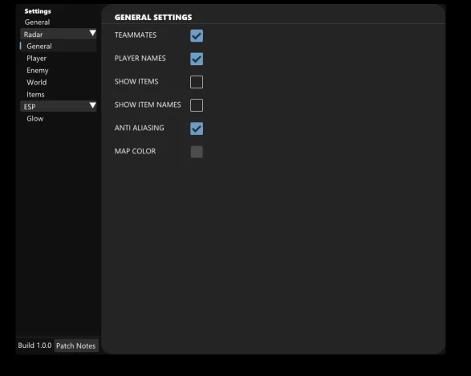The height and width of the screenshot is (376, 471).
Task: Click the Build 1.0.0 version label
Action: 35,345
